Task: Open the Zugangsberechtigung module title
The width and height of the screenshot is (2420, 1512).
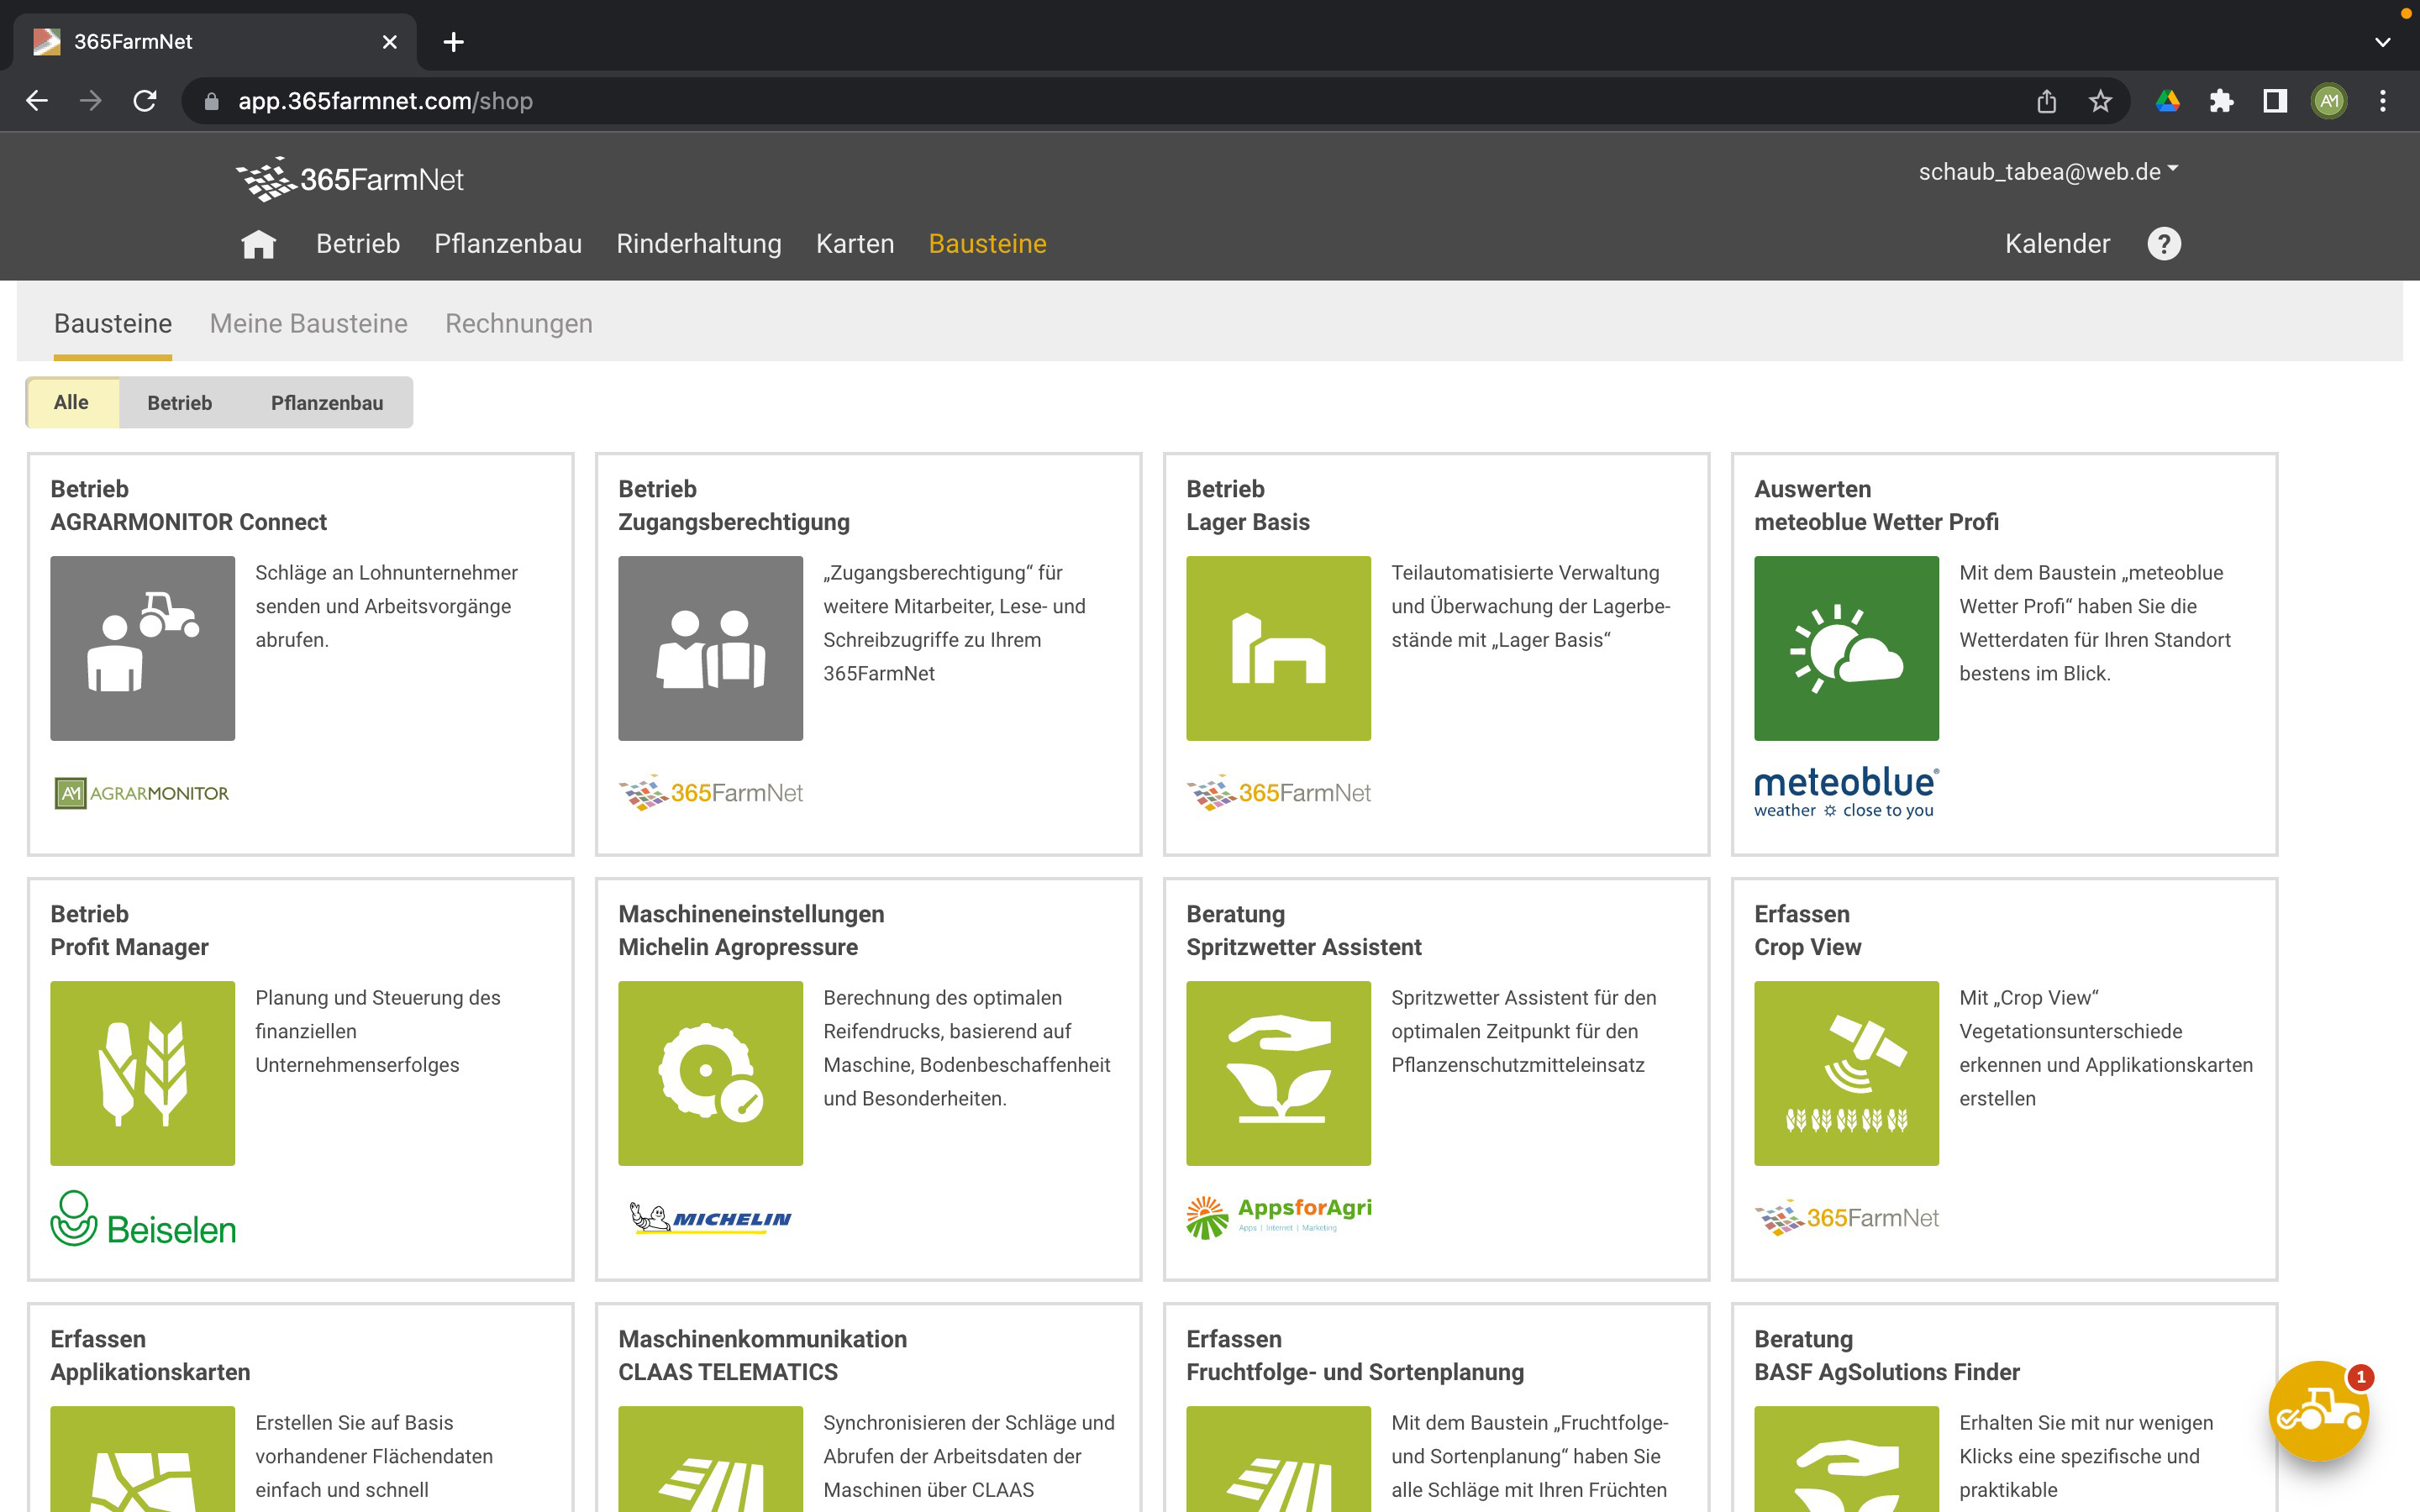Action: (734, 522)
